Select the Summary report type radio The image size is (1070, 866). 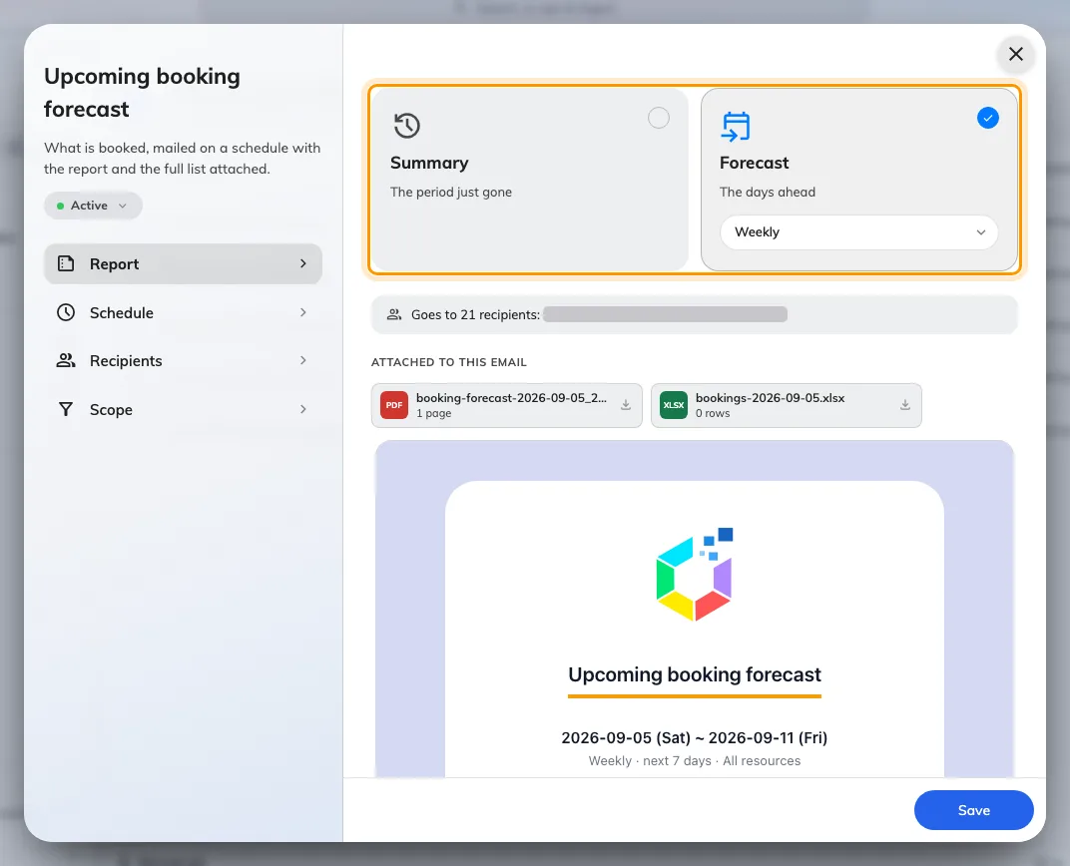659,118
